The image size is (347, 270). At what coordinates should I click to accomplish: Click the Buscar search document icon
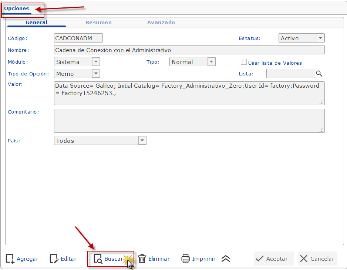point(98,259)
